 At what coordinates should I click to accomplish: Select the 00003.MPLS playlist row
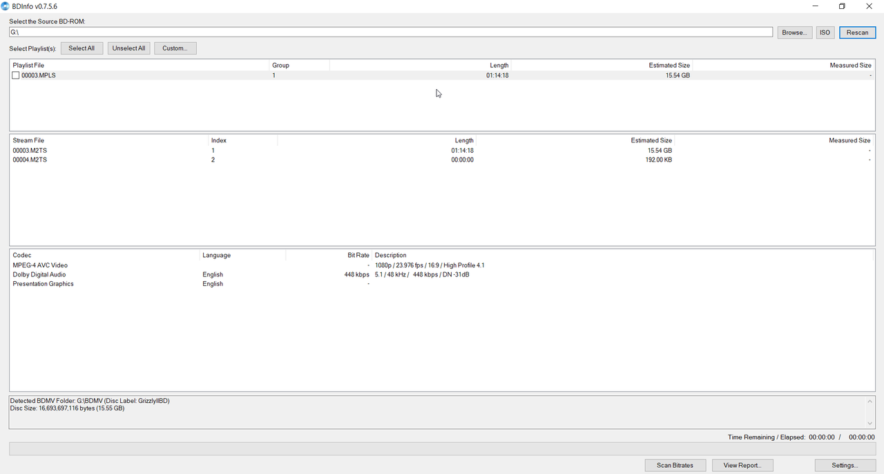pos(442,75)
